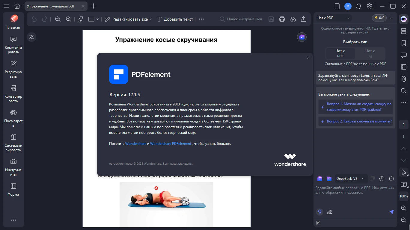Click the fit-page height icon
Image resolution: width=410 pixels, height=230 pixels.
click(x=404, y=184)
